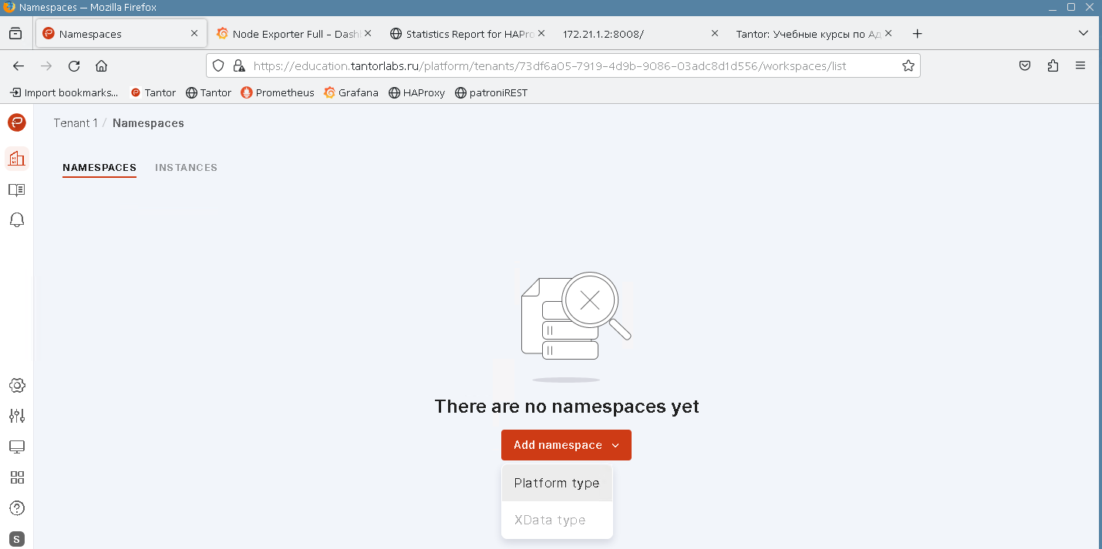Open the tenants building icon in sidebar
1102x549 pixels.
point(16,159)
